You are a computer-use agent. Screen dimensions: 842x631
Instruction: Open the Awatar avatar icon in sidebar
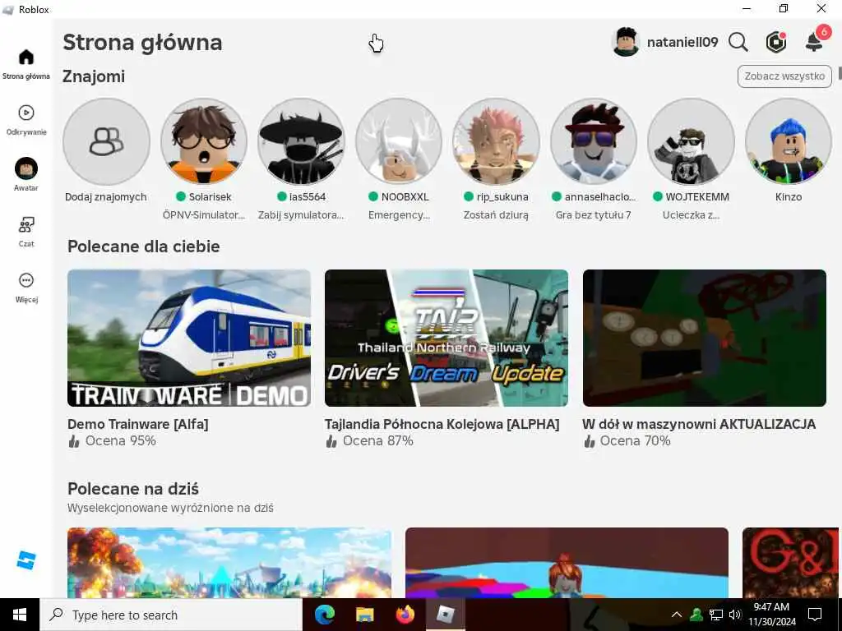click(x=25, y=168)
